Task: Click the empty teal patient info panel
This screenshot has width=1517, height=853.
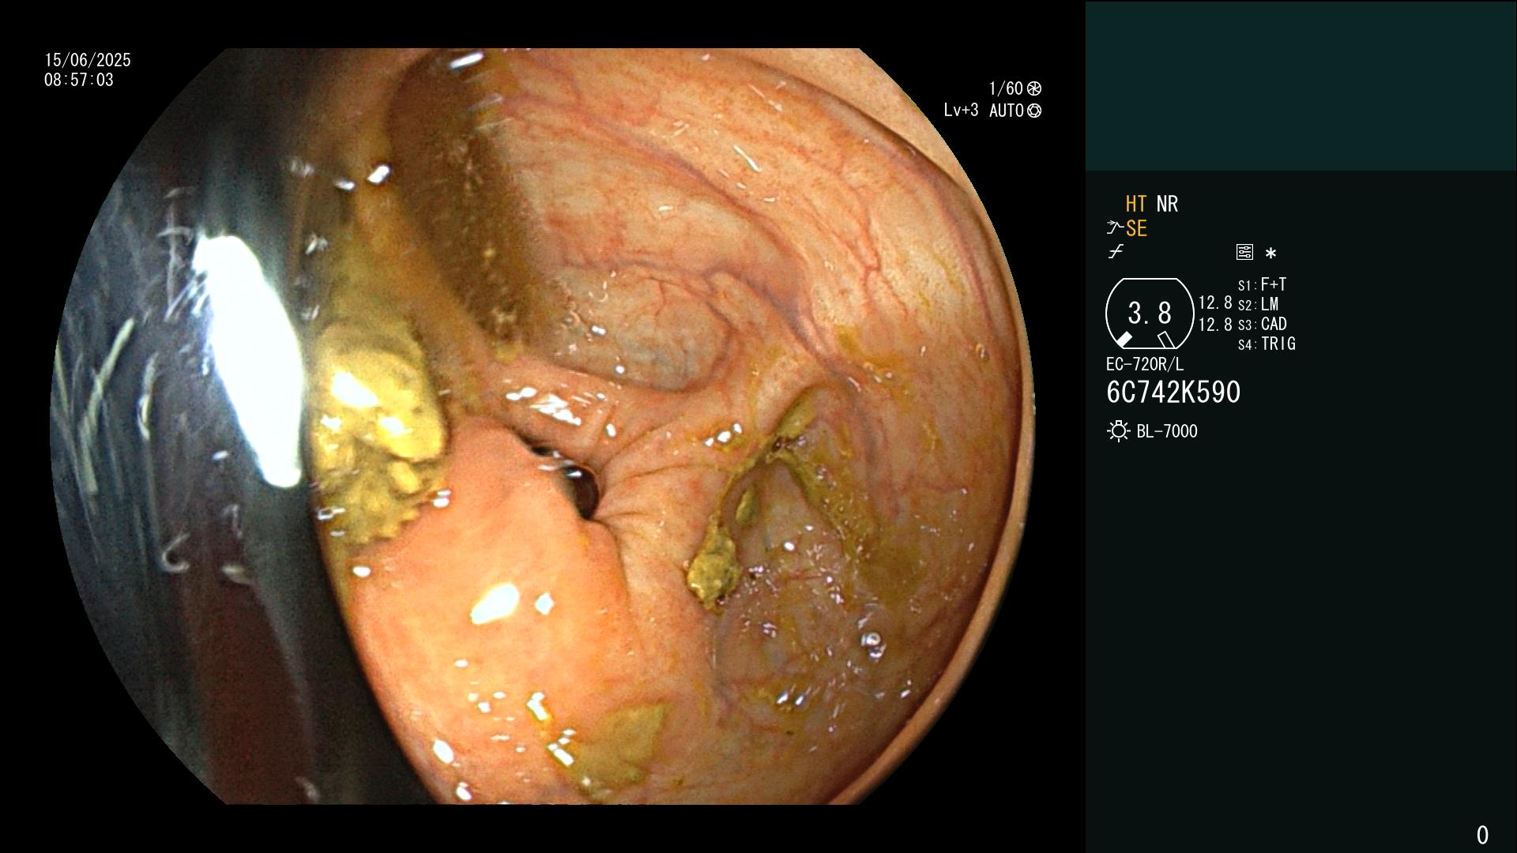Action: click(1301, 85)
